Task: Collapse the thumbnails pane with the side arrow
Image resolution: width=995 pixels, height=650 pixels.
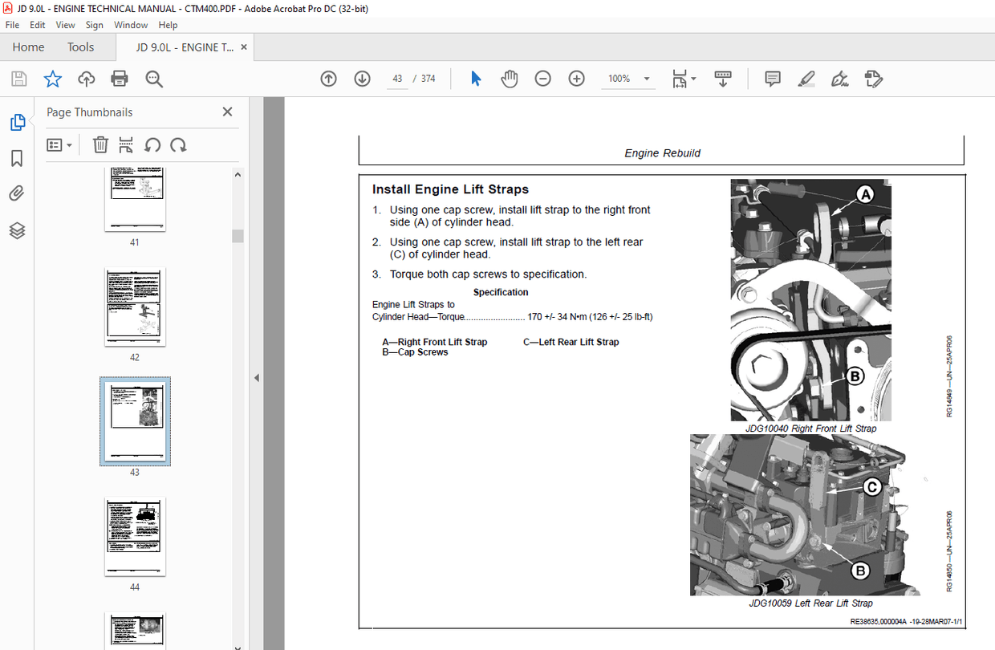Action: [x=256, y=376]
